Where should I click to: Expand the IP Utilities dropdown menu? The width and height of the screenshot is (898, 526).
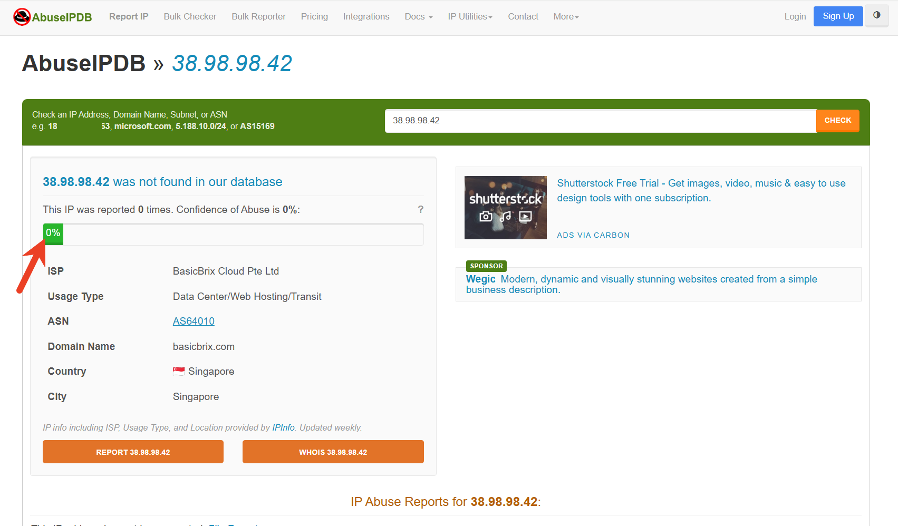click(470, 17)
